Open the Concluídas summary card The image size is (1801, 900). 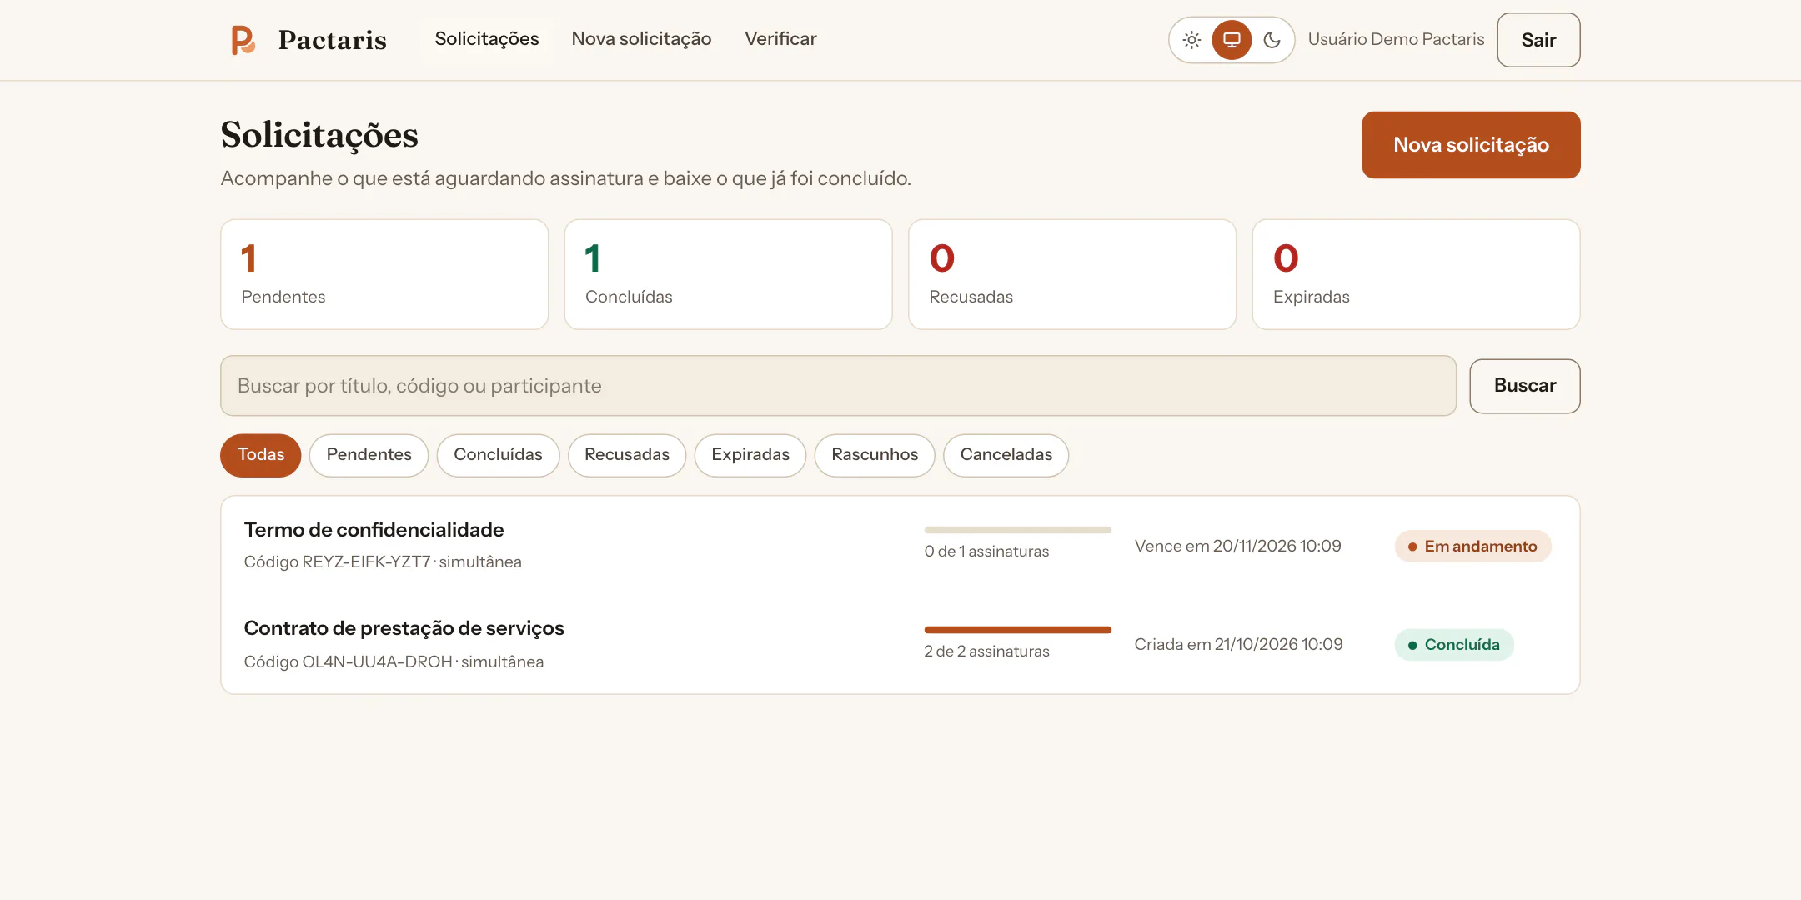[728, 274]
